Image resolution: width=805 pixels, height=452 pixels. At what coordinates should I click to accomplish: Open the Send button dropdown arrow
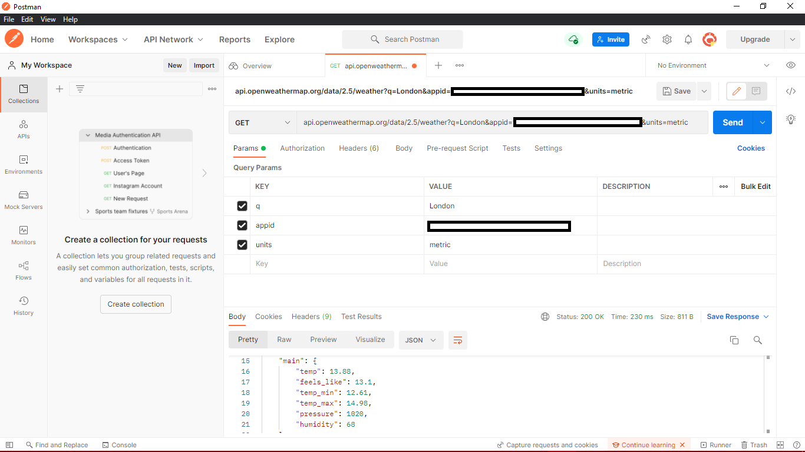pyautogui.click(x=763, y=122)
